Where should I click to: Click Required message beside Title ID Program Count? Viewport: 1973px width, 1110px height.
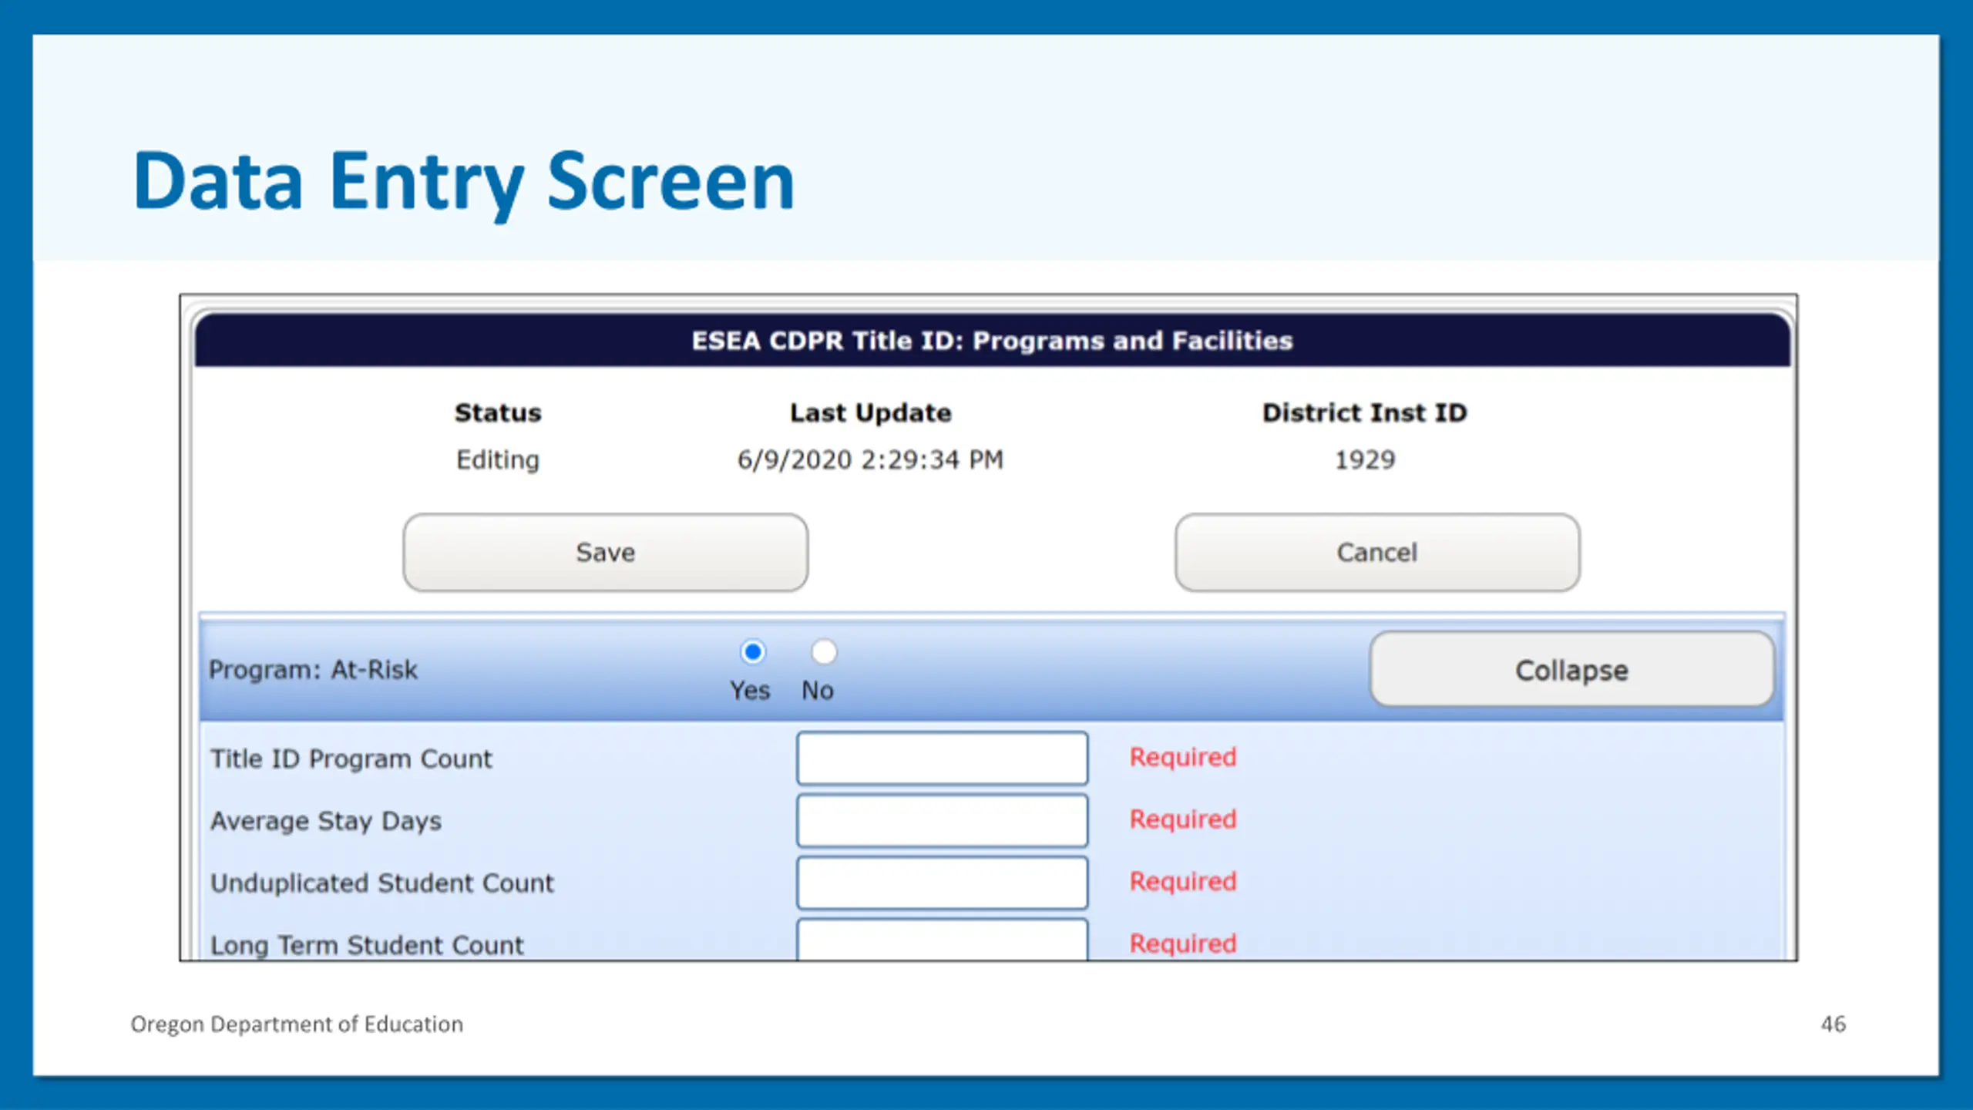tap(1182, 757)
